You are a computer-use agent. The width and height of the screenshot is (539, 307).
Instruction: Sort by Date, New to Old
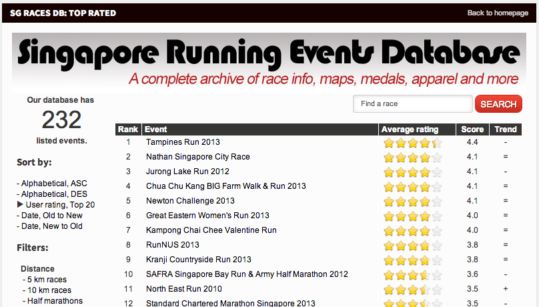point(51,226)
